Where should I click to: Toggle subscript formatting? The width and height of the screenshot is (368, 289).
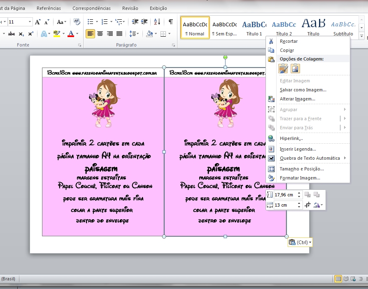pos(21,34)
